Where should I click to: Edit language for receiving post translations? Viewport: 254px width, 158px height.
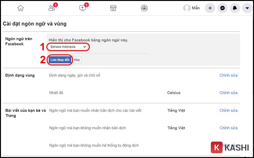pos(228,110)
